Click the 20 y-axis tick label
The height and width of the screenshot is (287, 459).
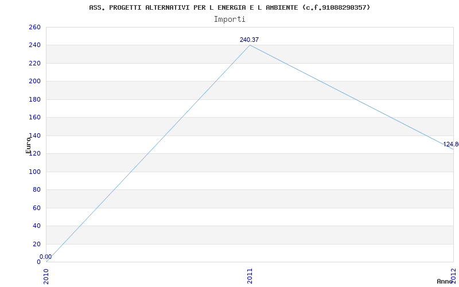(x=37, y=244)
